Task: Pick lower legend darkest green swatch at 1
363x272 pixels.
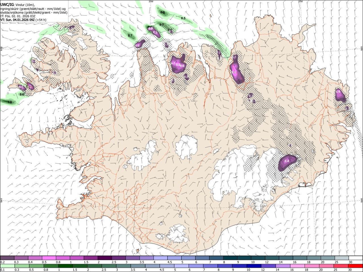Action: [65, 266]
